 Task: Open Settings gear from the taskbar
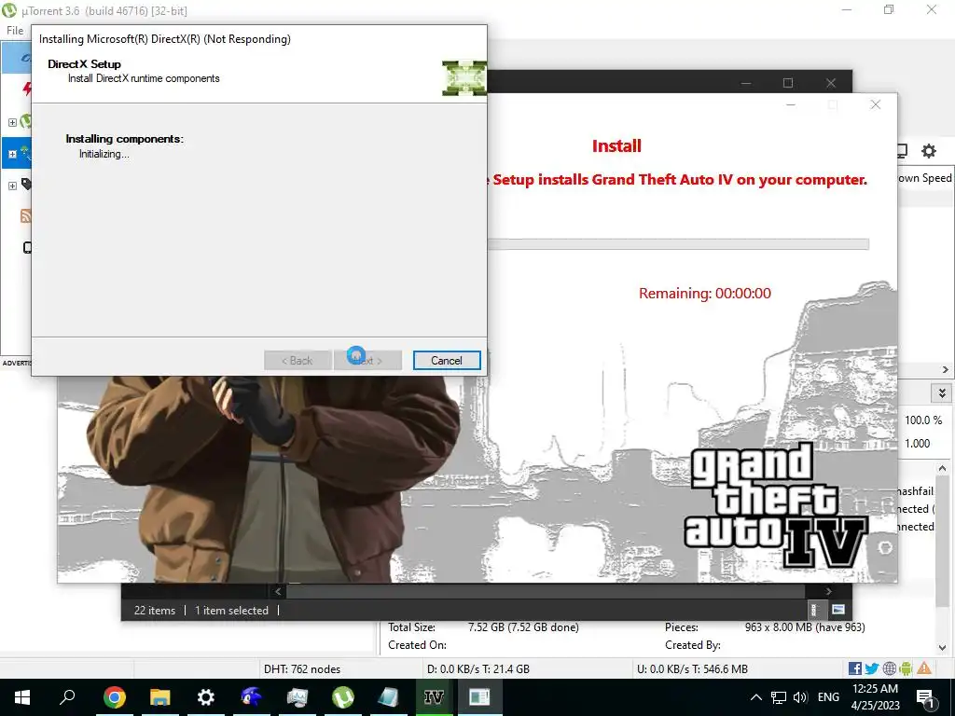(206, 697)
